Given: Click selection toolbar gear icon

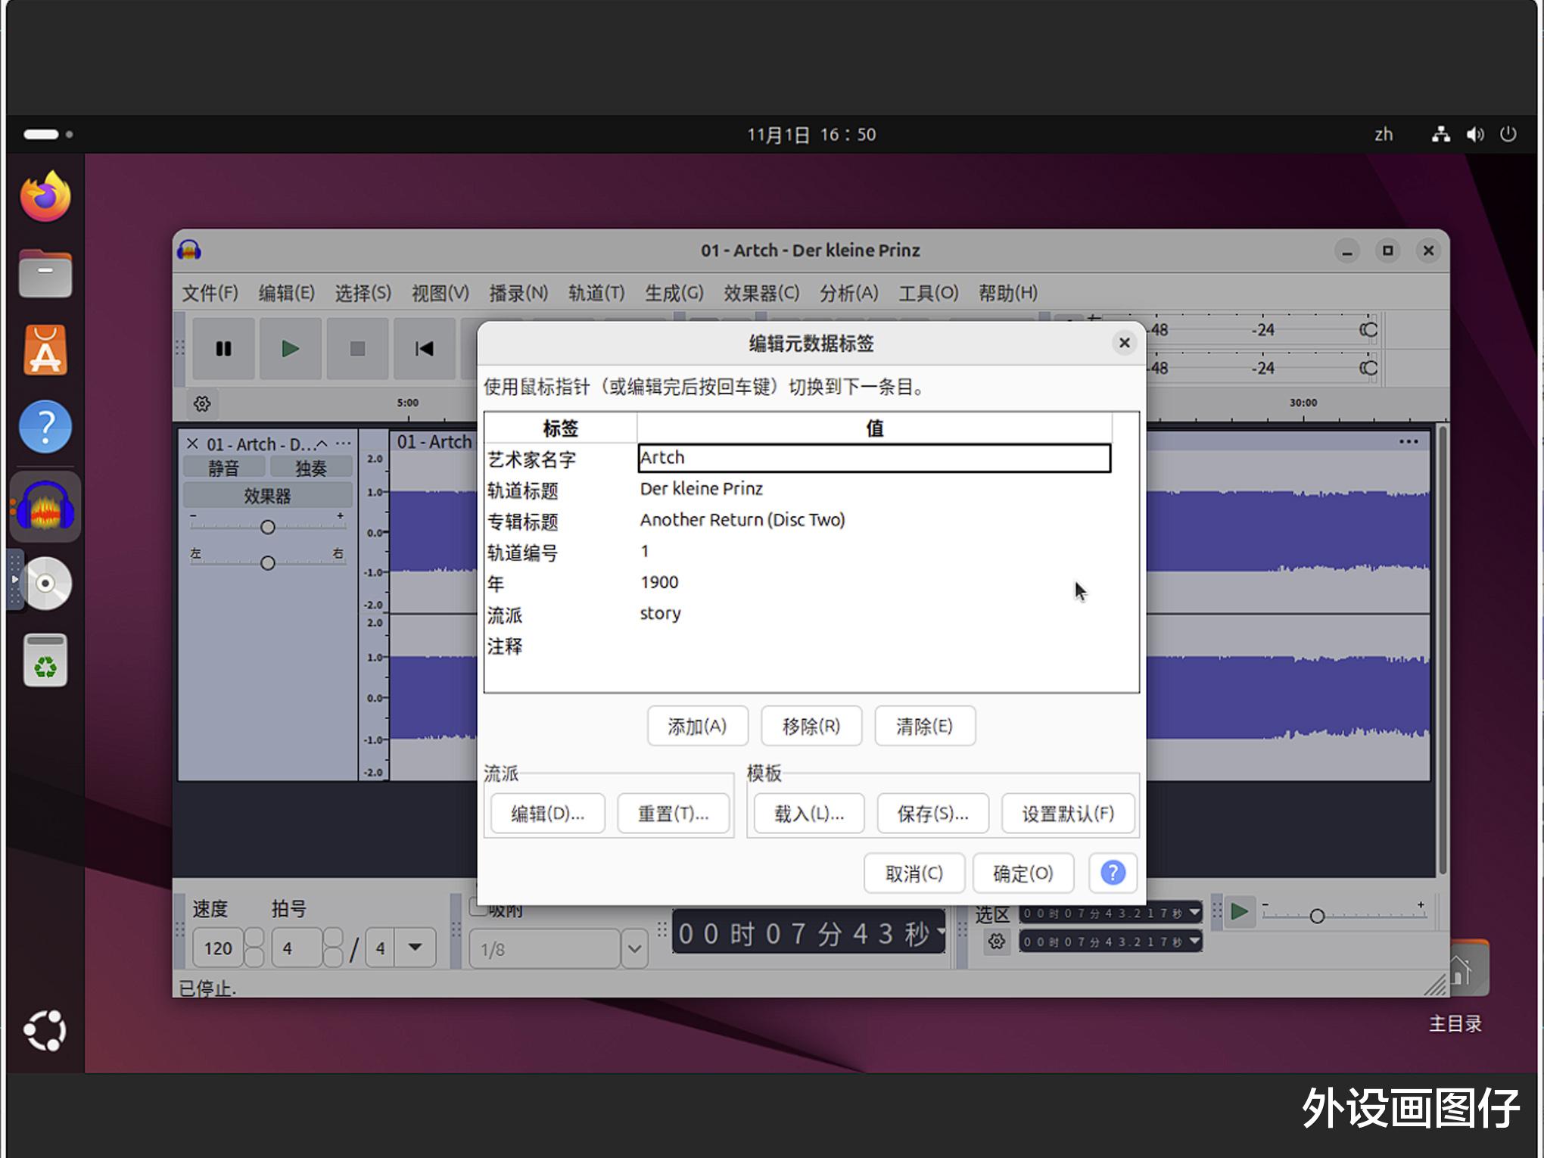Looking at the screenshot, I should pyautogui.click(x=996, y=942).
